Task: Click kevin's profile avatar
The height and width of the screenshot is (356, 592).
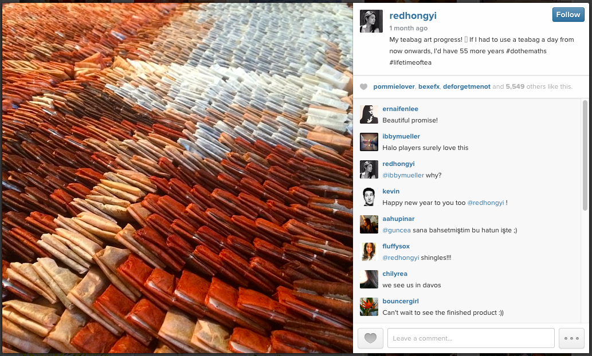Action: coord(369,197)
